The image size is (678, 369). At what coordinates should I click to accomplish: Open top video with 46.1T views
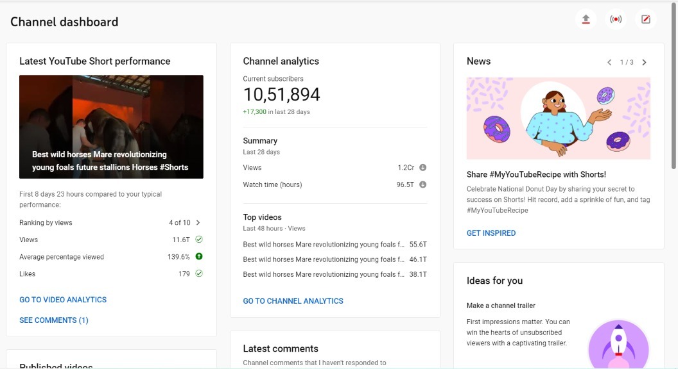(335, 259)
